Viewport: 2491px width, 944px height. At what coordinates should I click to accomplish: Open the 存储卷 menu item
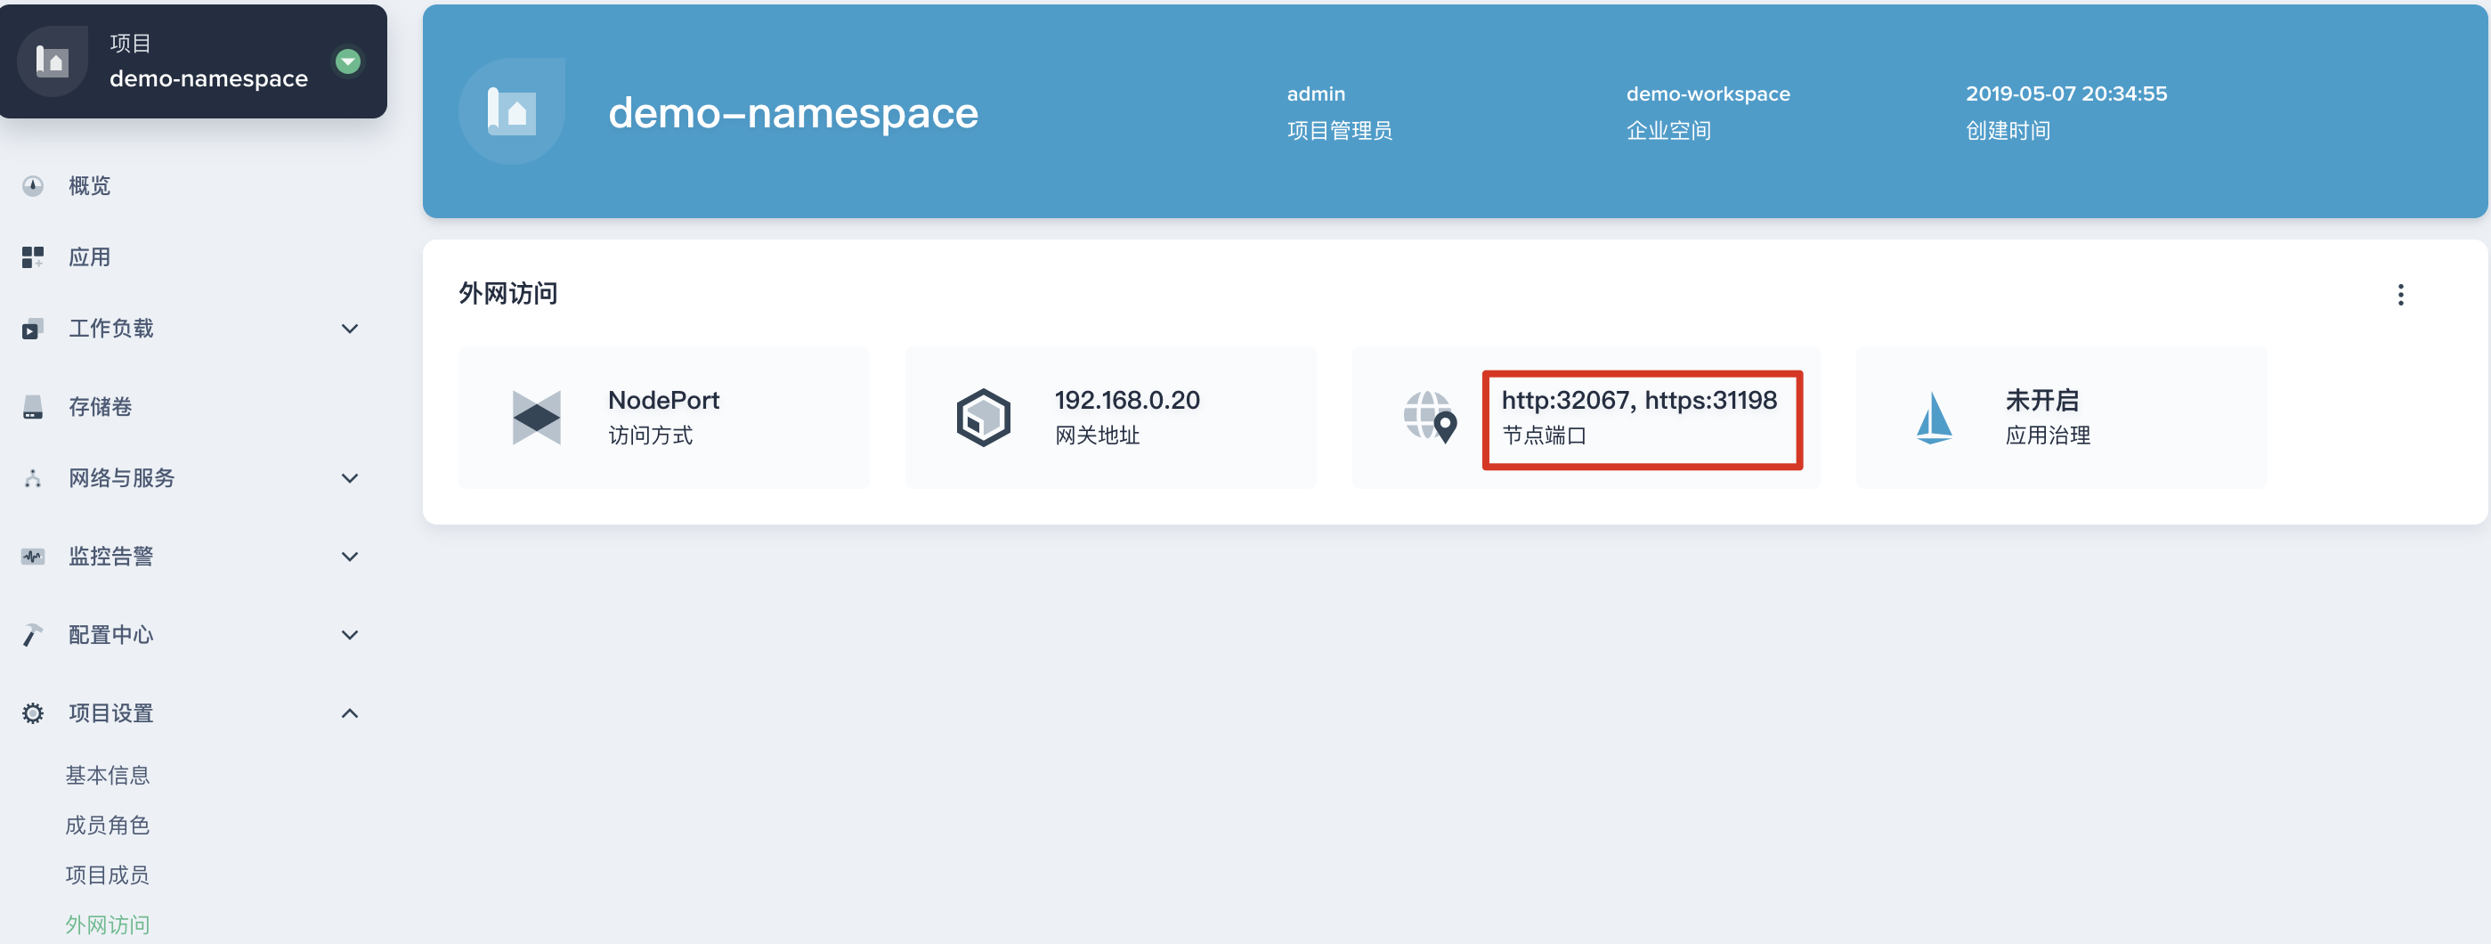click(x=100, y=407)
